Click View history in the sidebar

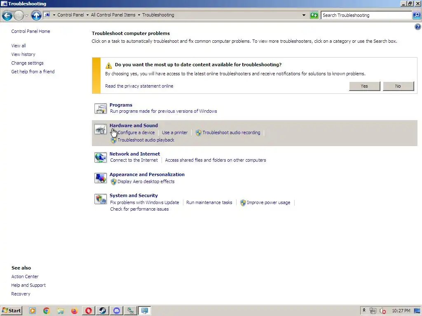pos(23,54)
